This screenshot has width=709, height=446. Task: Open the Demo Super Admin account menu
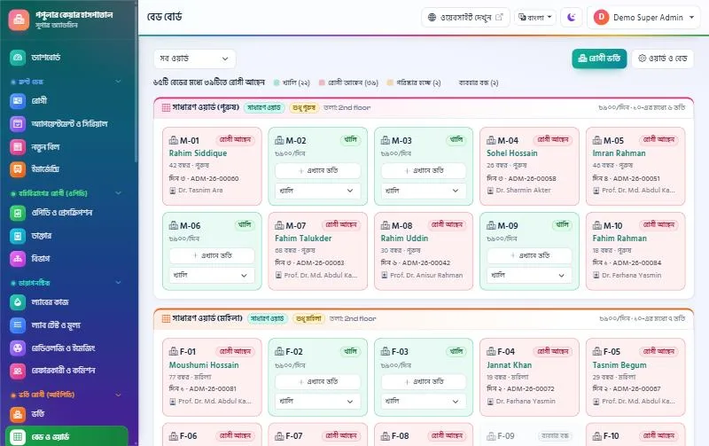[643, 17]
